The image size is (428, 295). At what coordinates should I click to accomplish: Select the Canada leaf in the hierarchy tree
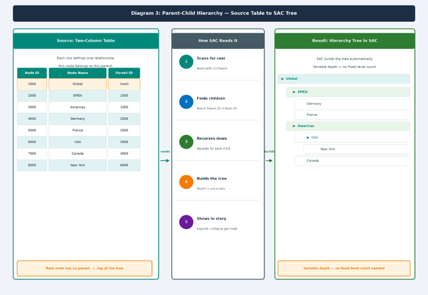(352, 161)
